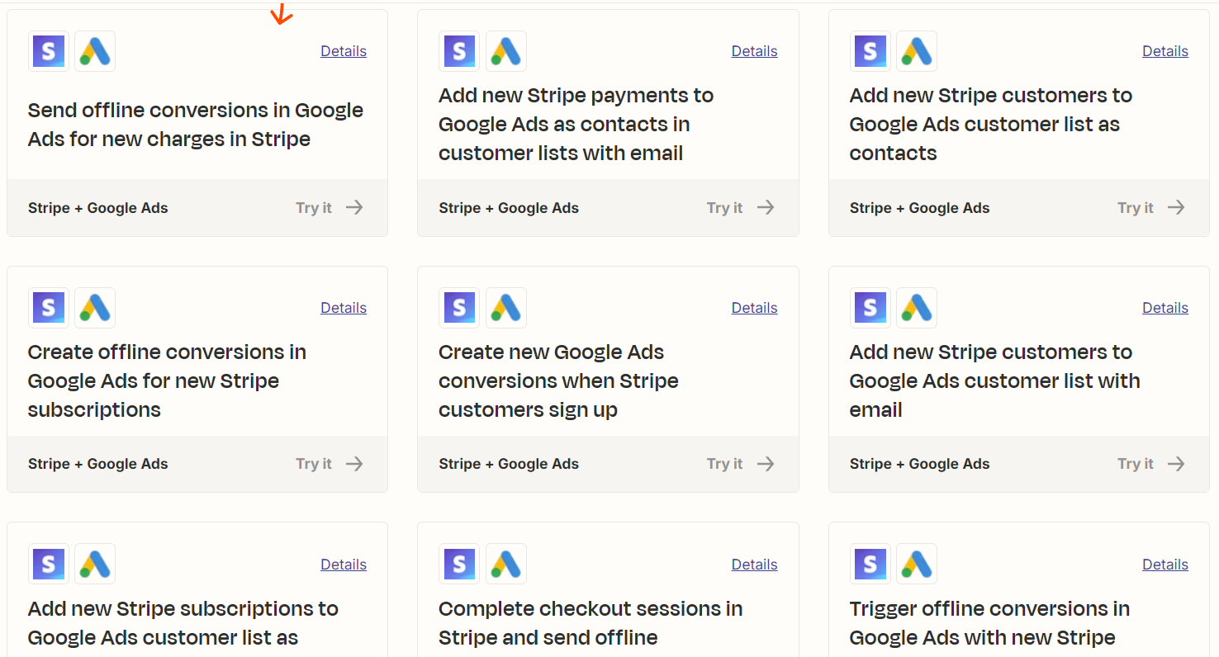Select title 'Send offline conversions in Google Ads'
The height and width of the screenshot is (657, 1219).
click(x=196, y=125)
